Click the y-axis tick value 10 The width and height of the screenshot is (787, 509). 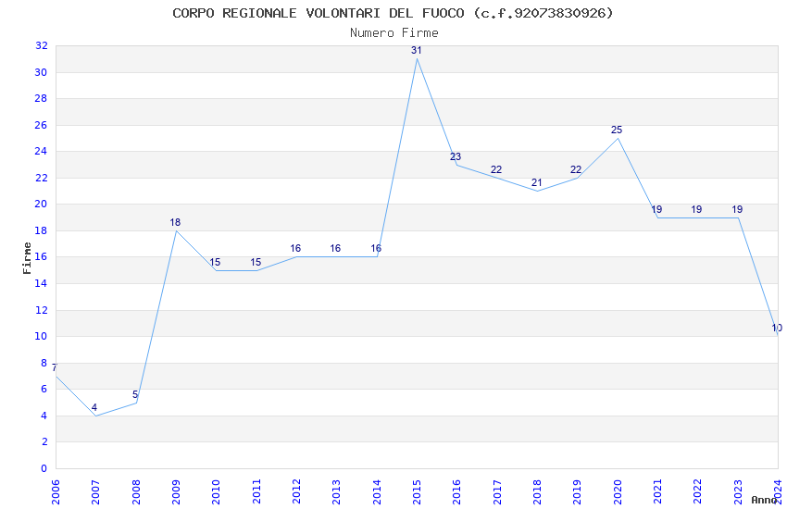[x=41, y=336]
